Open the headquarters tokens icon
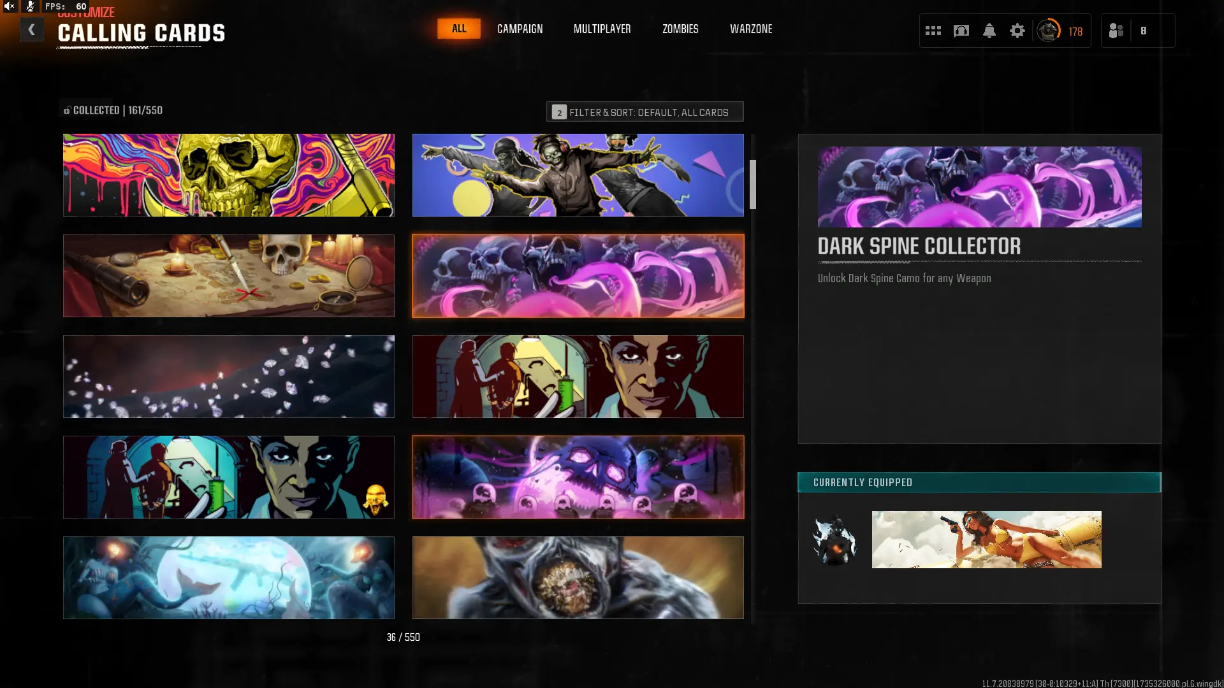 point(961,31)
